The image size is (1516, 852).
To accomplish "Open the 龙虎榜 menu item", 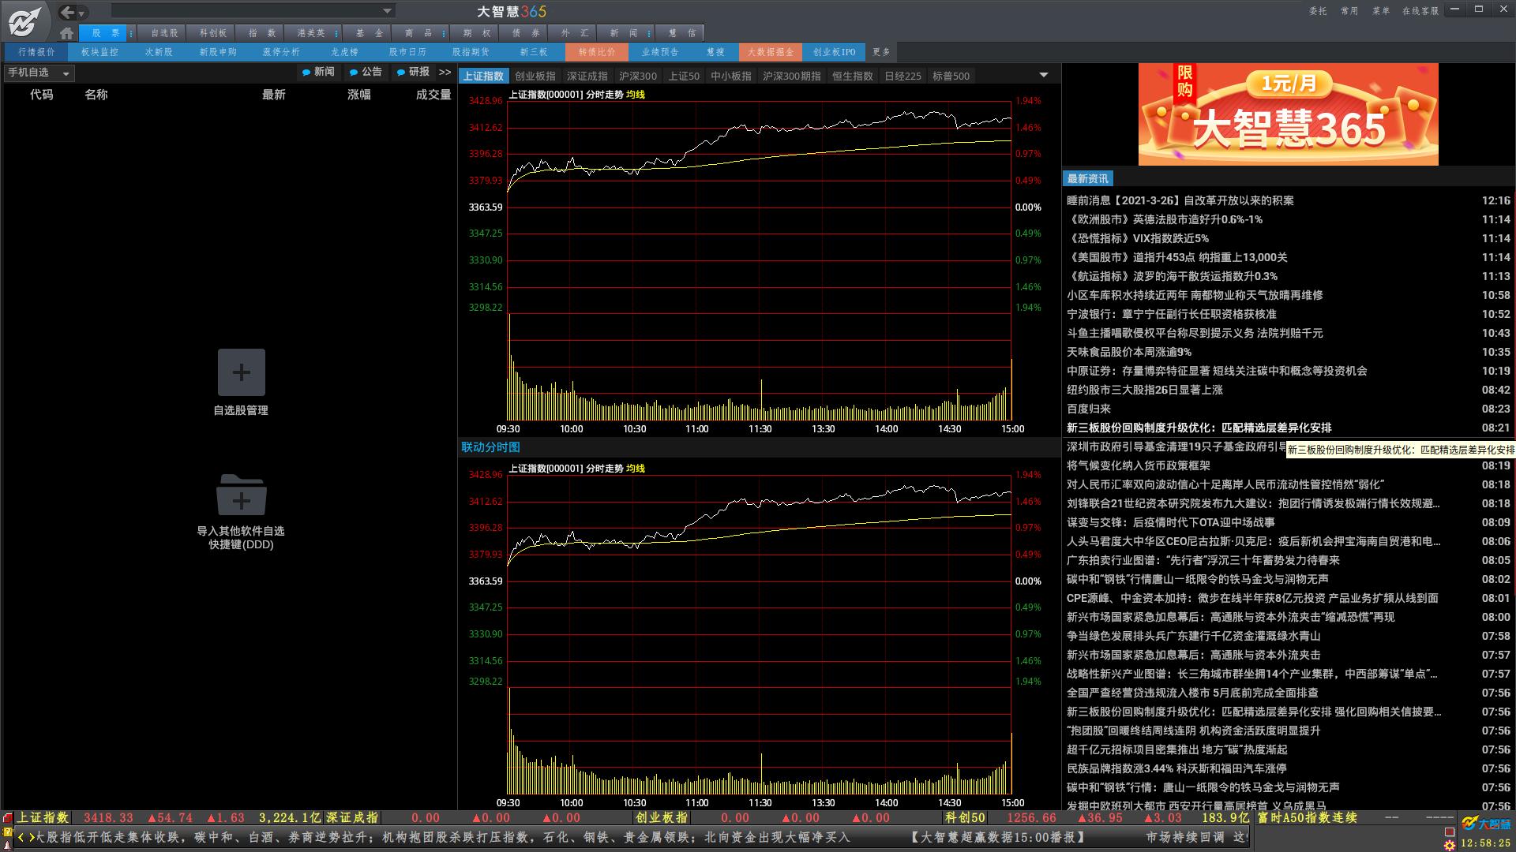I will tap(344, 52).
